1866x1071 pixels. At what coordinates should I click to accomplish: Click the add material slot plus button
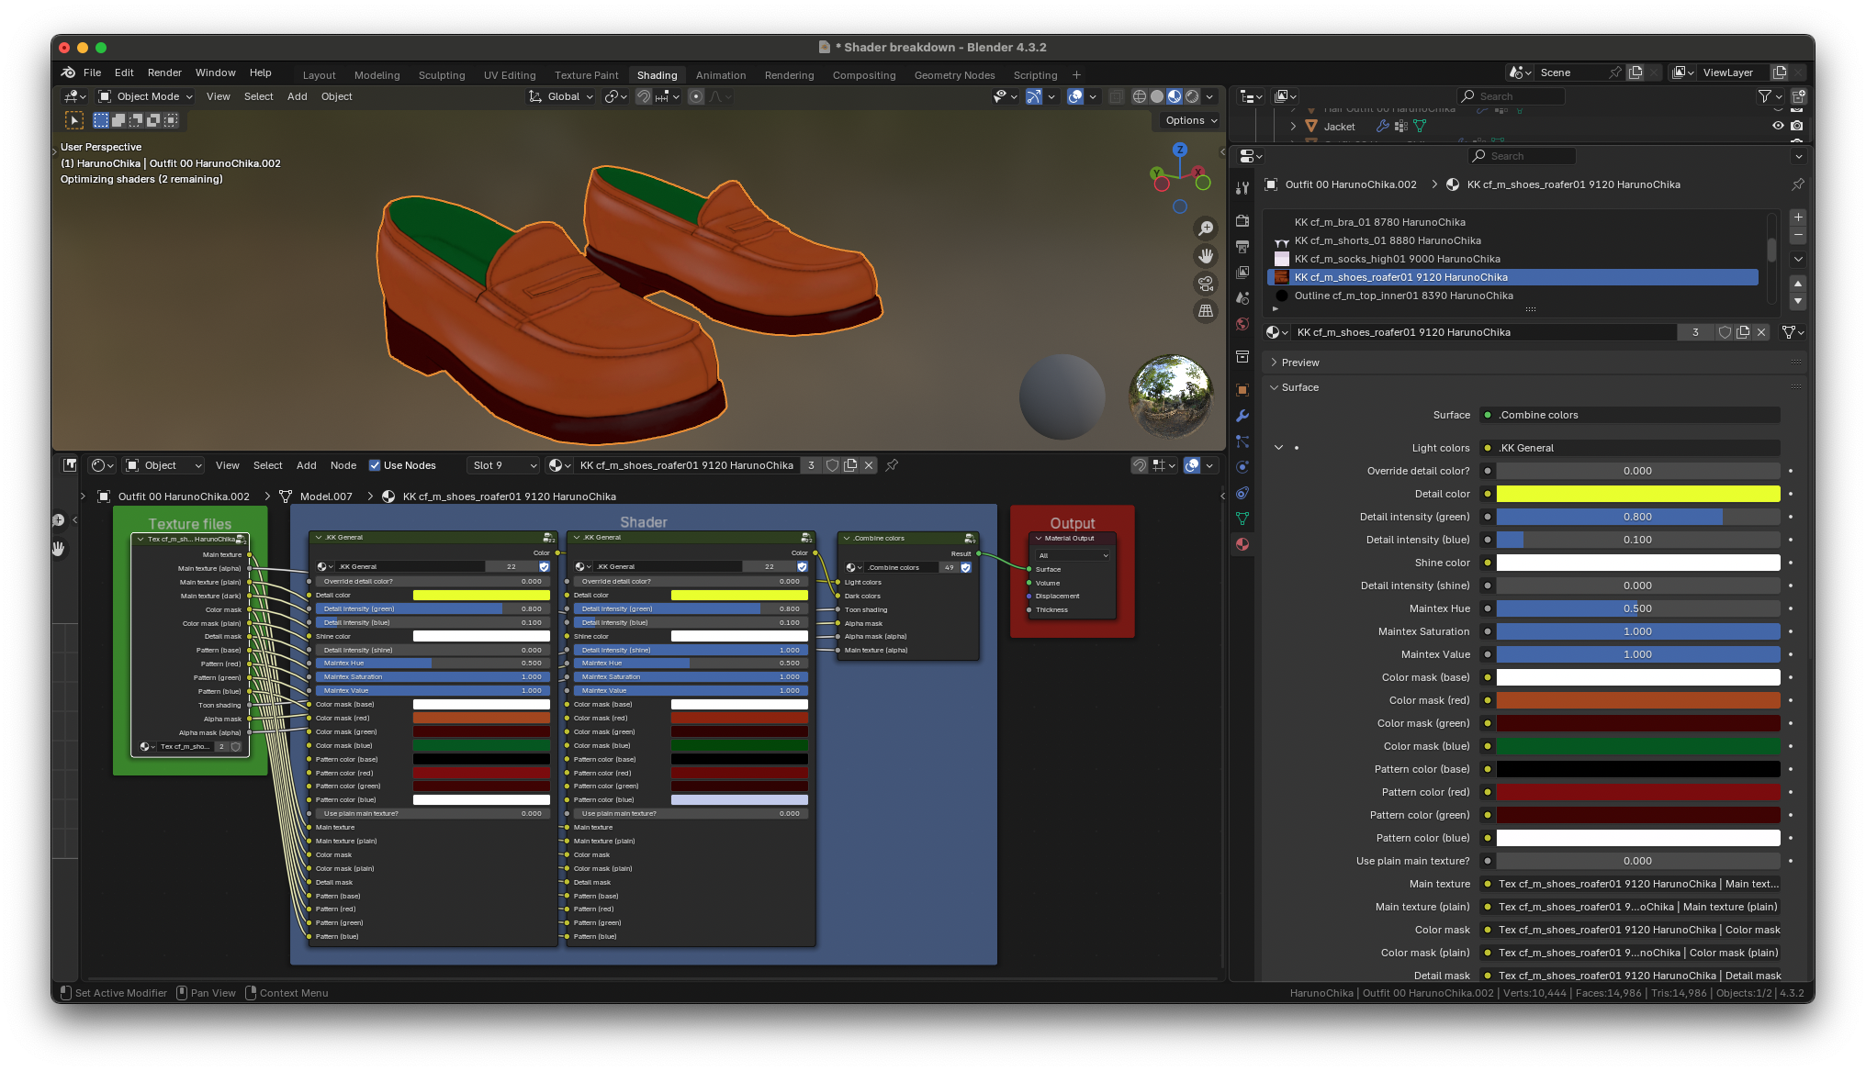click(x=1798, y=218)
